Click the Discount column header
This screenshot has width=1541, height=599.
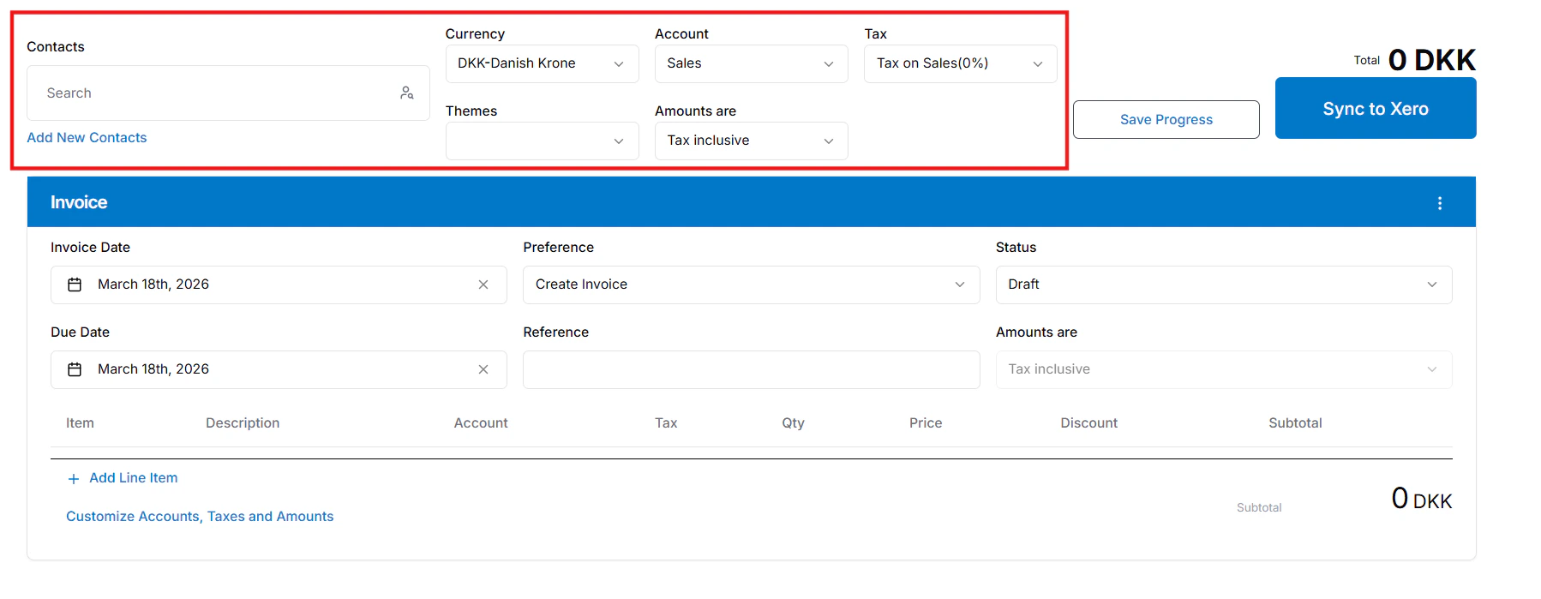coord(1088,422)
